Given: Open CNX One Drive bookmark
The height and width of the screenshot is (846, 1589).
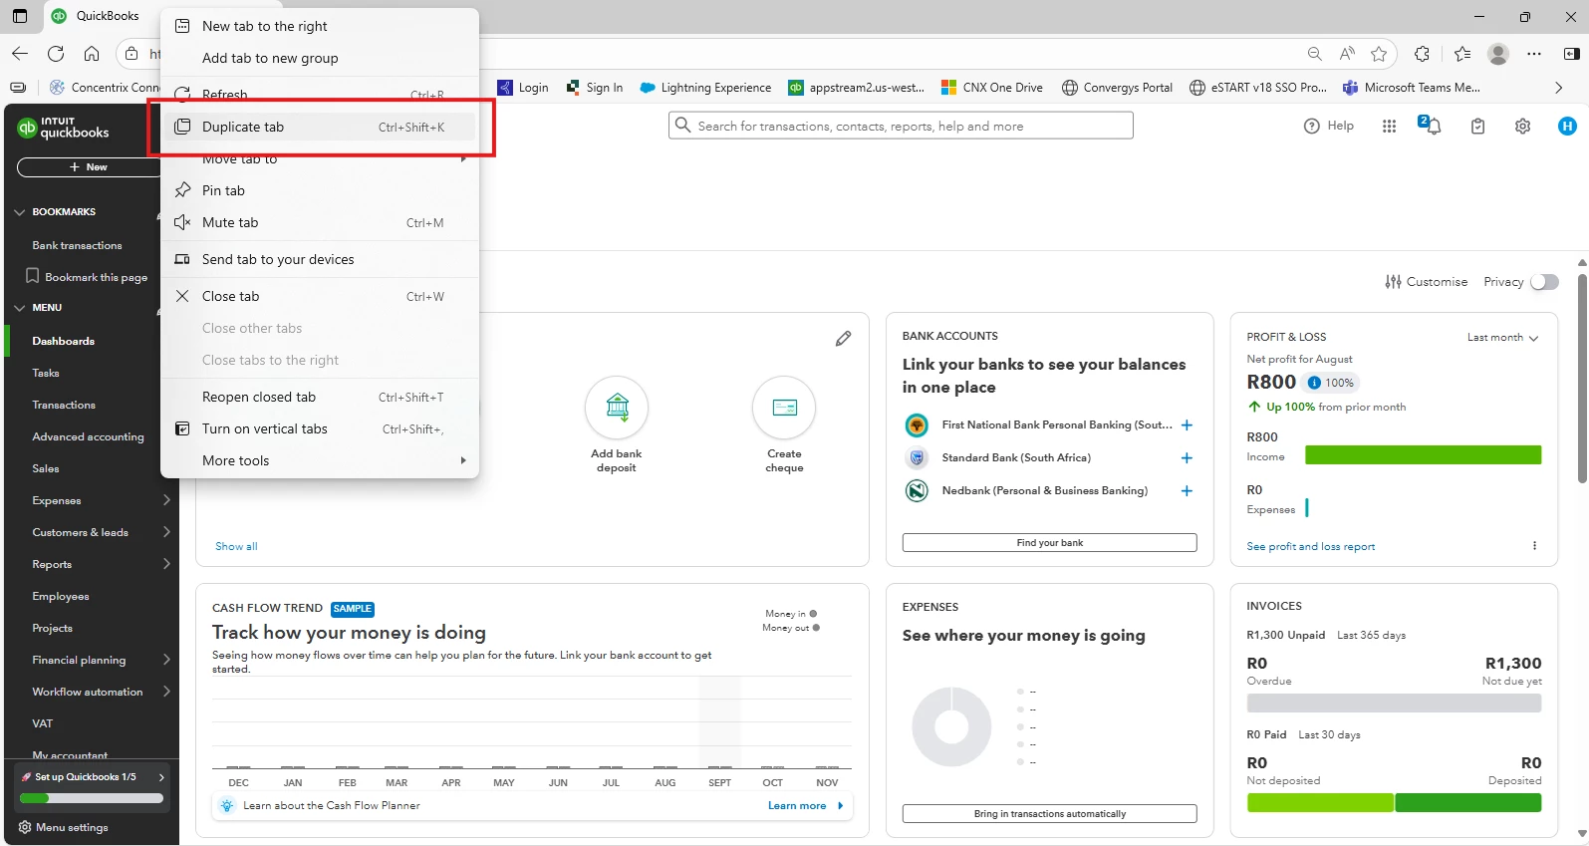Looking at the screenshot, I should pyautogui.click(x=992, y=88).
